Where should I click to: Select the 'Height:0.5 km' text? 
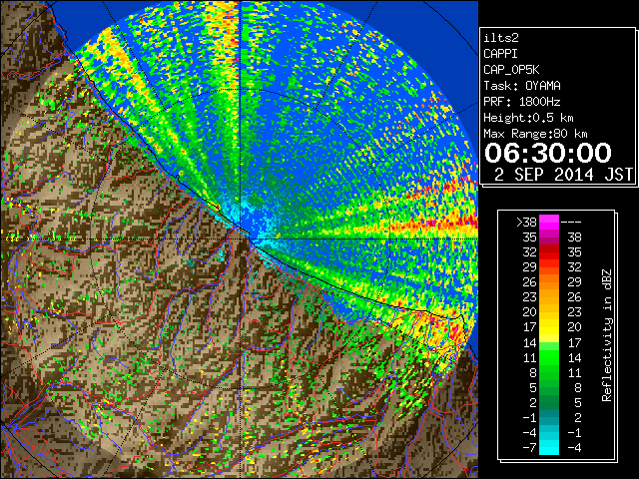[x=528, y=118]
